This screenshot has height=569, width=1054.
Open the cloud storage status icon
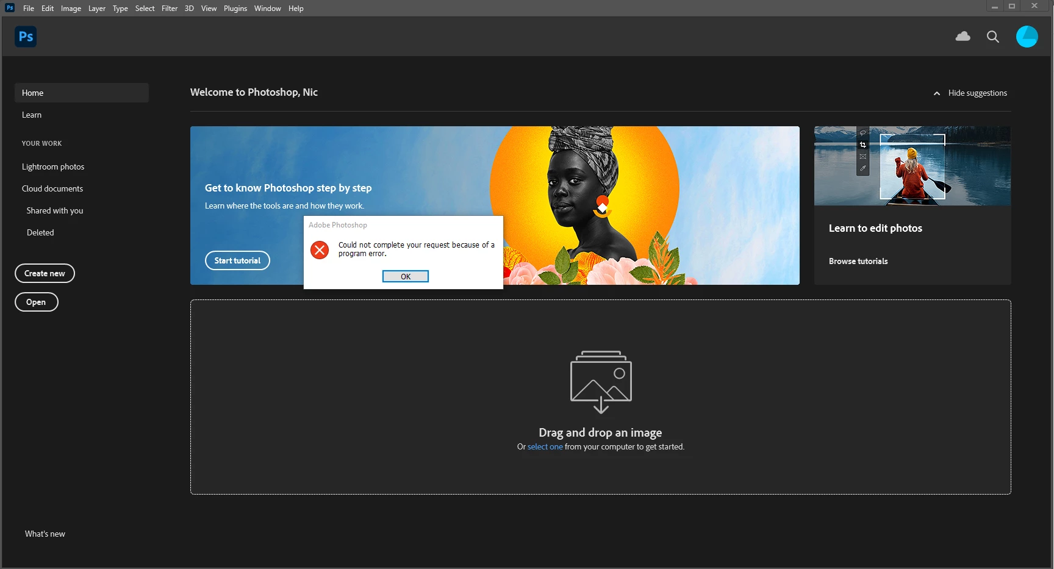point(963,37)
